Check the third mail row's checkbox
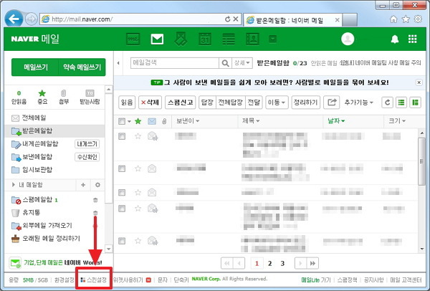 point(122,193)
